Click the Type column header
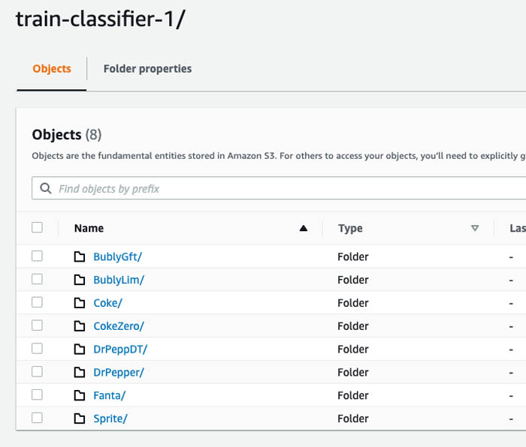The height and width of the screenshot is (447, 526). [350, 228]
